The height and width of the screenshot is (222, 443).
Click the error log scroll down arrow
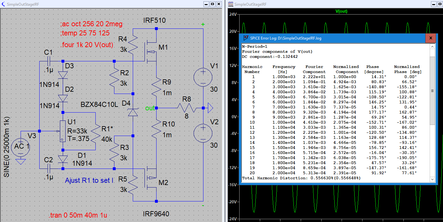click(x=433, y=179)
